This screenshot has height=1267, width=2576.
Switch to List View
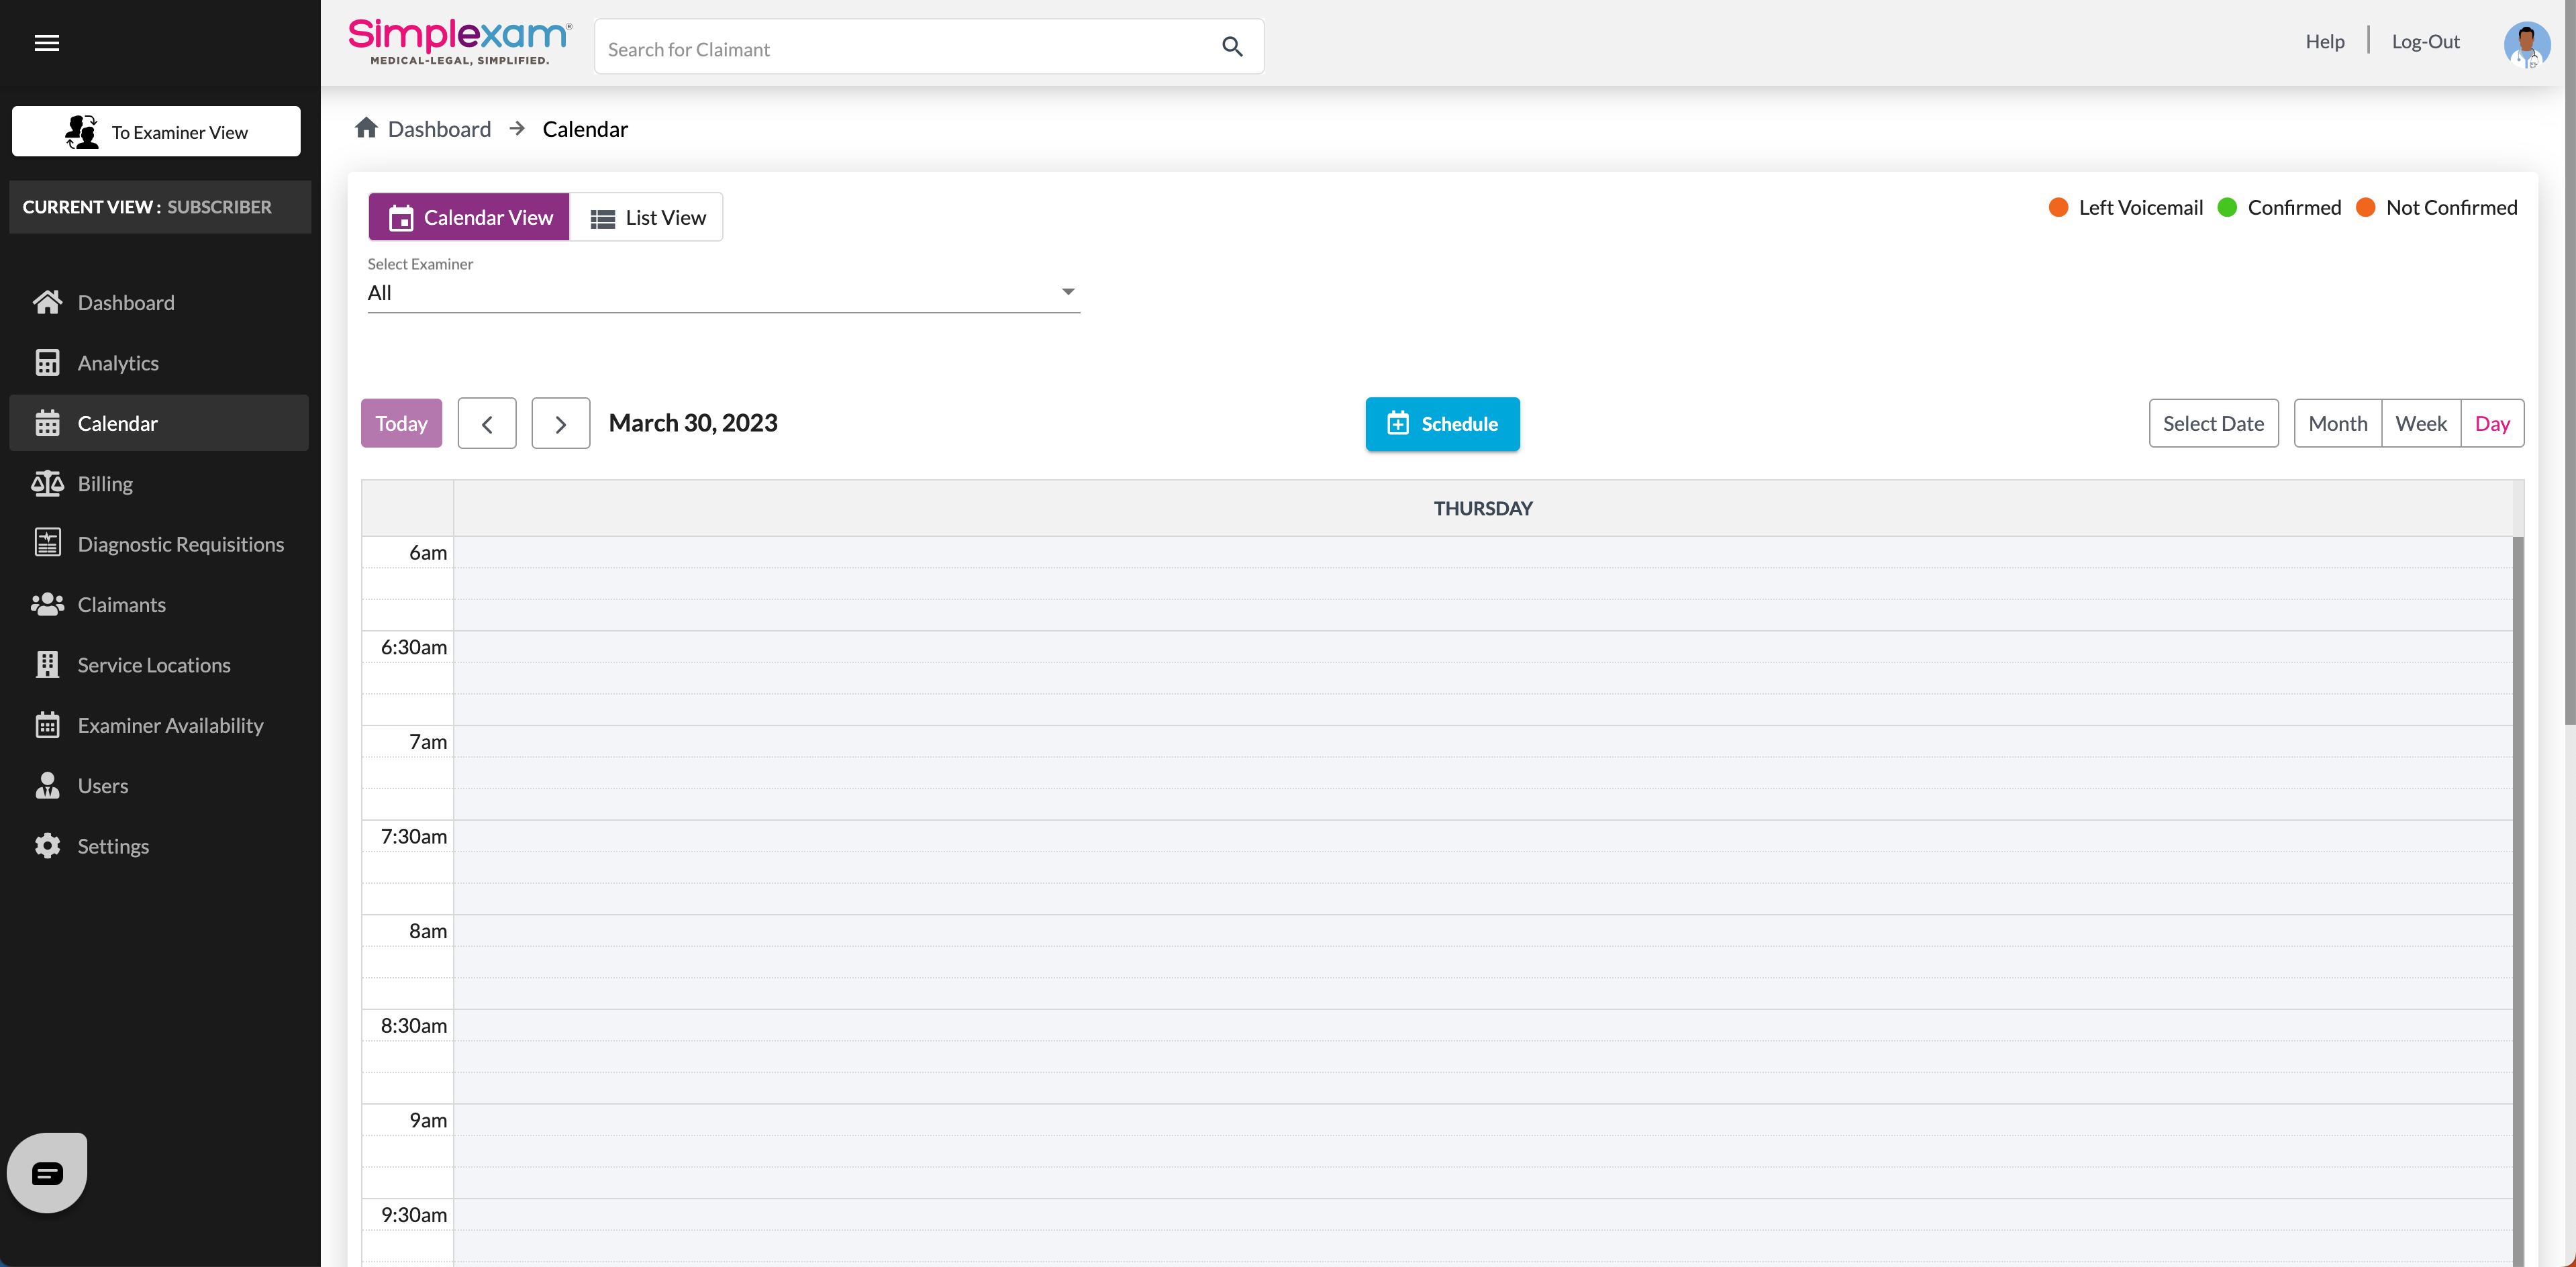tap(647, 217)
